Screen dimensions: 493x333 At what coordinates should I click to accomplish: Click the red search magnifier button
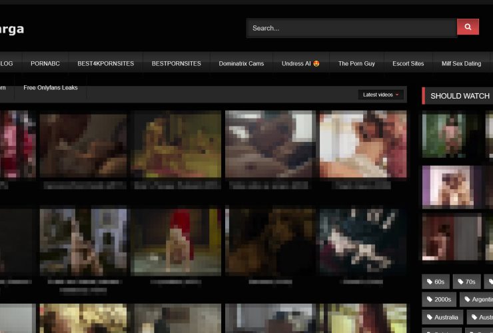[x=468, y=27]
